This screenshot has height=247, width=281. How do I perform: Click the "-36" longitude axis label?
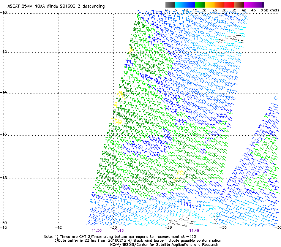pos(168,228)
